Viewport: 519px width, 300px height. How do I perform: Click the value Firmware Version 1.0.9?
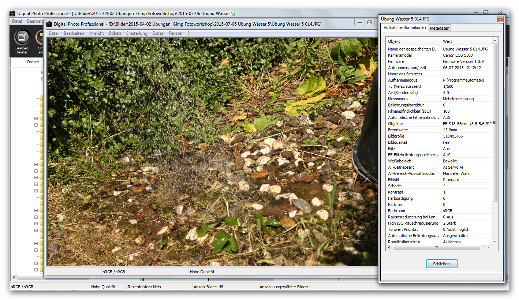coord(463,61)
